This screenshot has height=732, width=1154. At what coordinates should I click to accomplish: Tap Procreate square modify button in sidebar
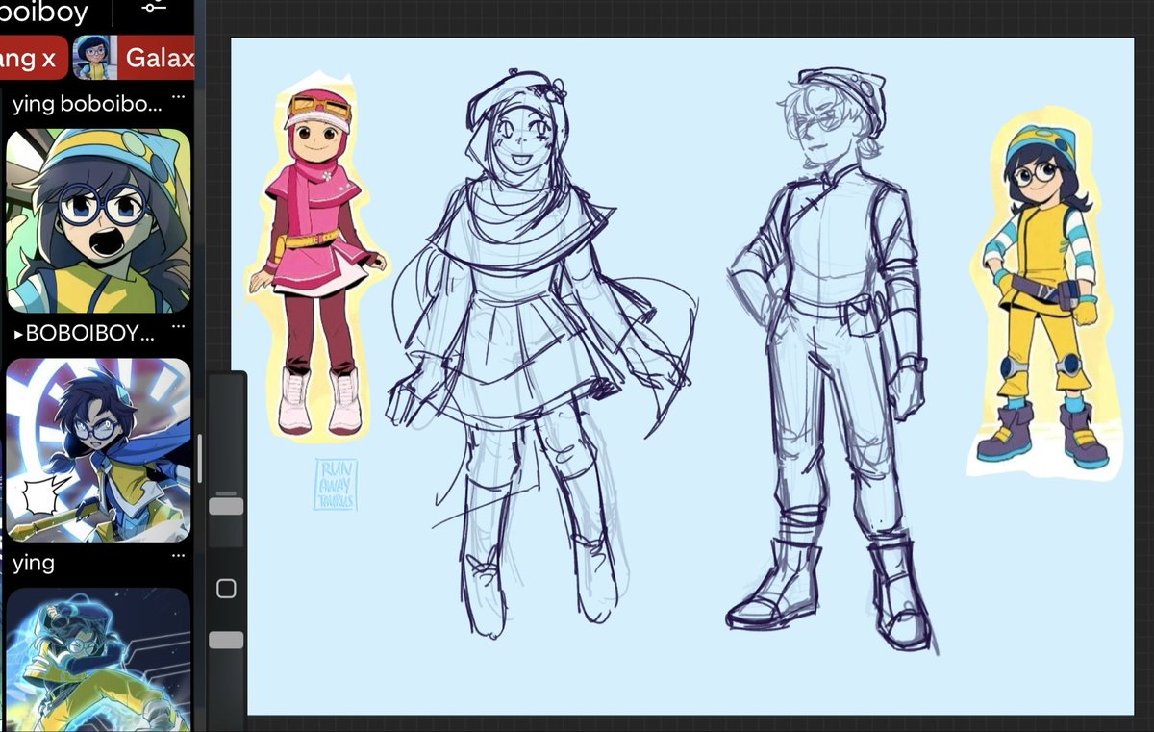tap(226, 589)
